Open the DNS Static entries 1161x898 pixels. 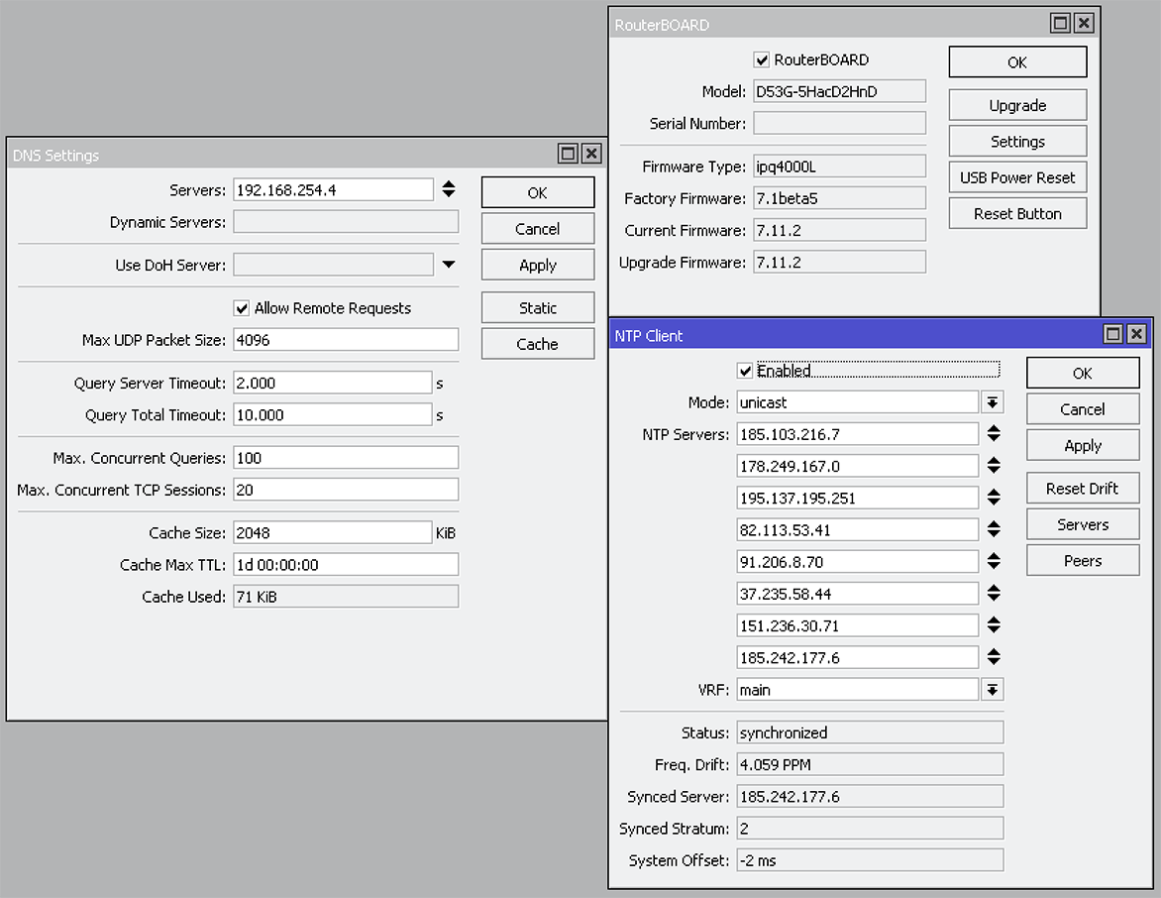pos(537,308)
